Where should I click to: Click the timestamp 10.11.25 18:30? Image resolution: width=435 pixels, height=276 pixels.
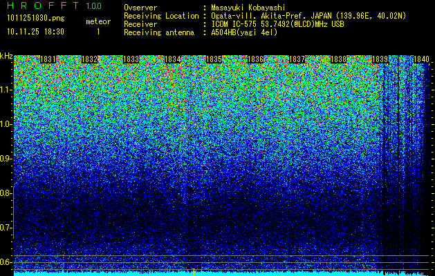tap(35, 32)
